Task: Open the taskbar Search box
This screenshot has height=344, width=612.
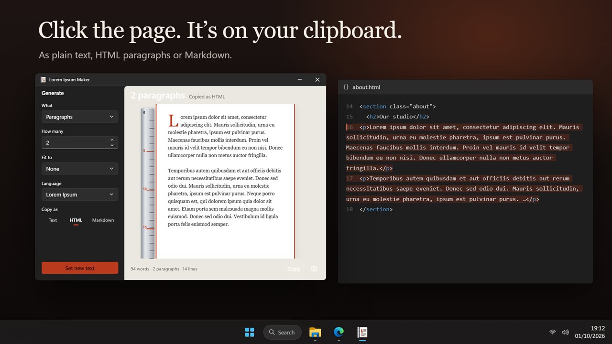Action: pyautogui.click(x=282, y=332)
